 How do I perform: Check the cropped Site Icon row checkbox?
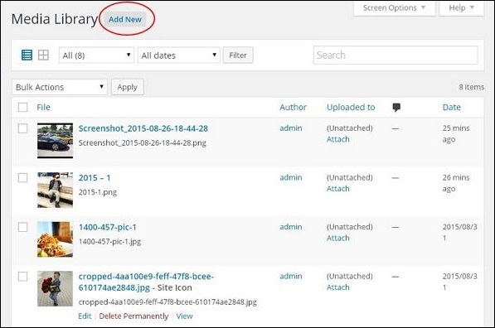pyautogui.click(x=22, y=277)
